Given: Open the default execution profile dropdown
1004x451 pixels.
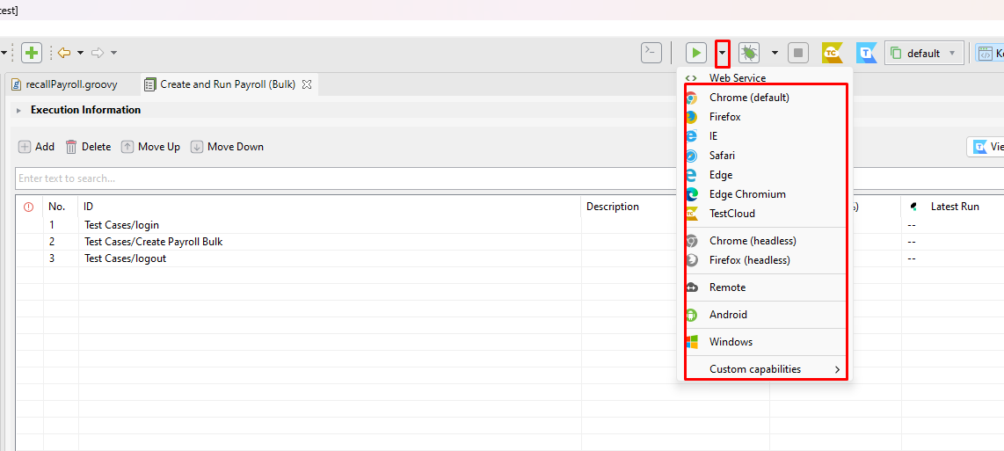Looking at the screenshot, I should pyautogui.click(x=924, y=53).
